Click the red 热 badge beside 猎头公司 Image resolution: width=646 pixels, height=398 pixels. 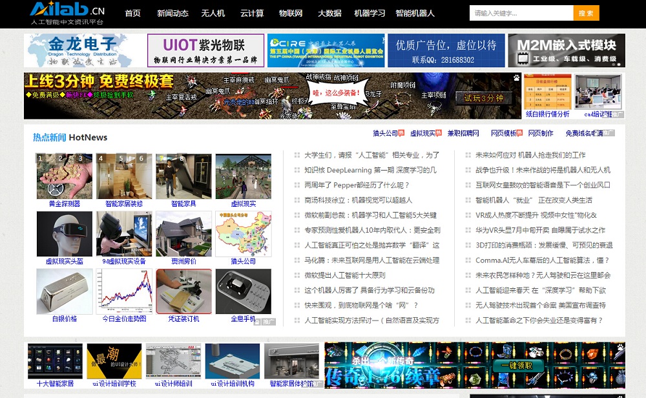tap(402, 132)
